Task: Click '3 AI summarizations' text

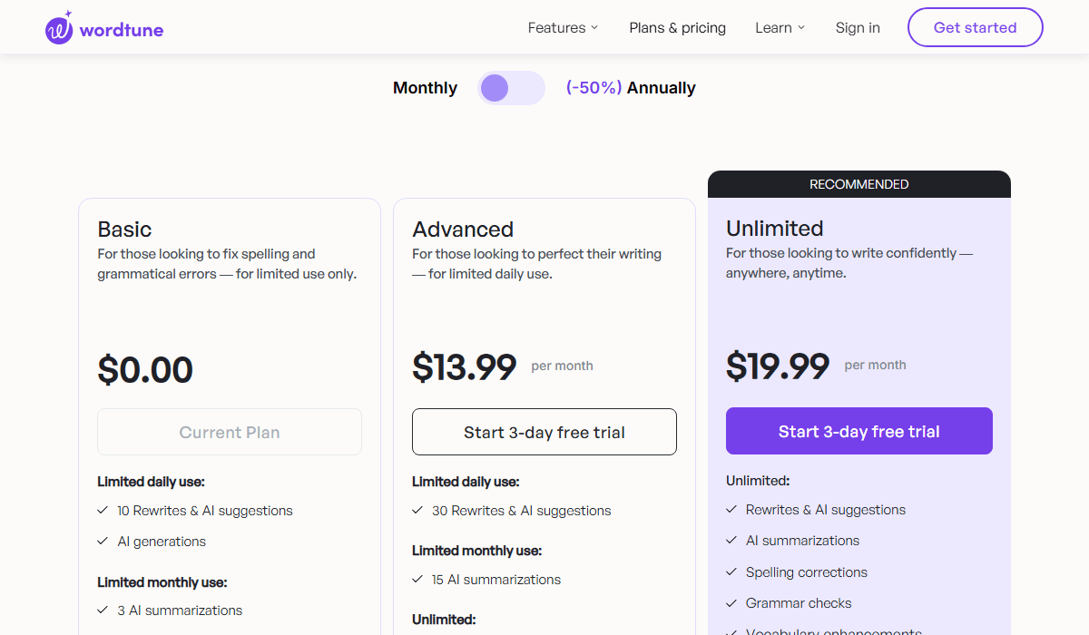Action: click(x=180, y=611)
